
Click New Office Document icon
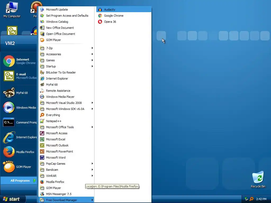pos(42,27)
